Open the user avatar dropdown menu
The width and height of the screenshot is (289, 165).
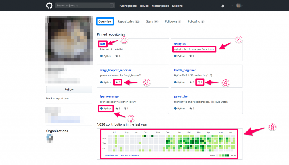coord(239,6)
